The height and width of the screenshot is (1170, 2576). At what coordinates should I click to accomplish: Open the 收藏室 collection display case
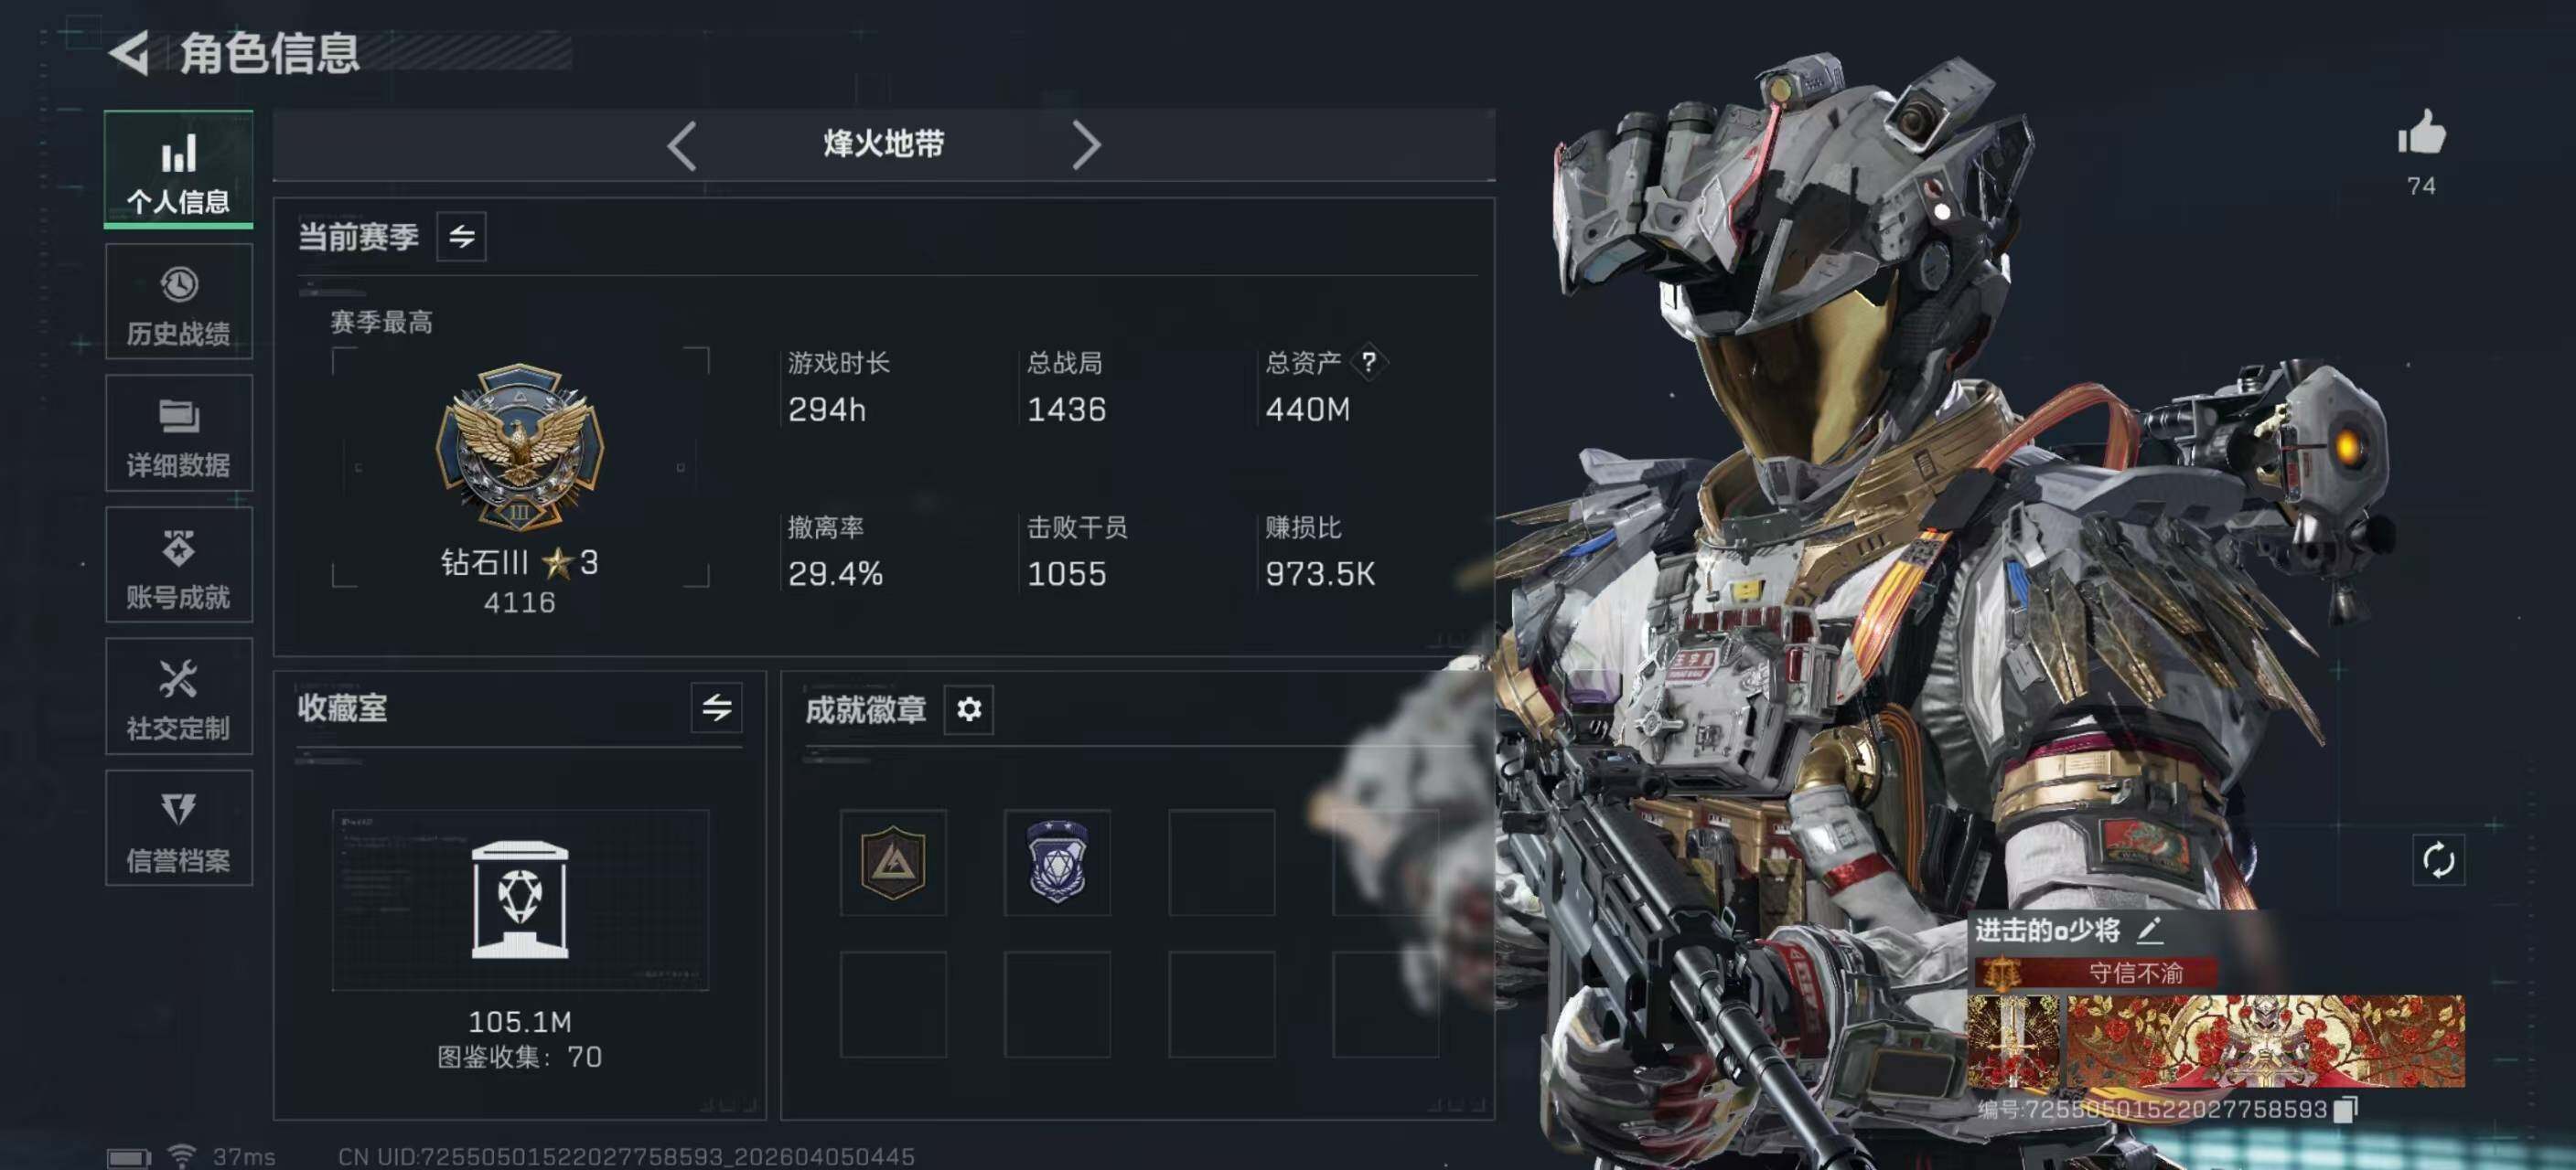coord(520,900)
